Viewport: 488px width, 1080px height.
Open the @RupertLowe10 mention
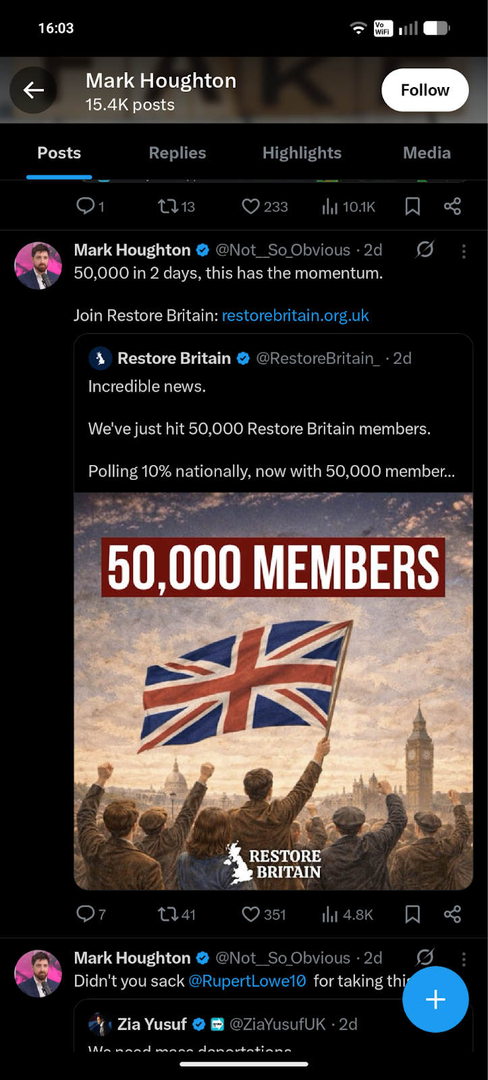pos(247,981)
